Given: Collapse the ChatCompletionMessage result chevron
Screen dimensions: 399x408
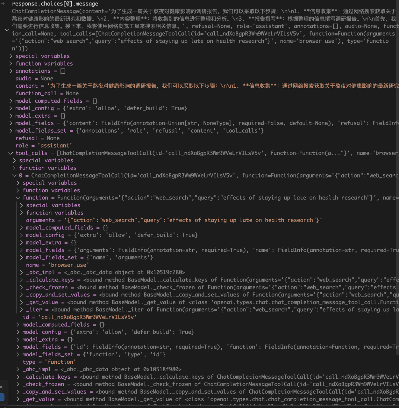Looking at the screenshot, I should pyautogui.click(x=7, y=30).
